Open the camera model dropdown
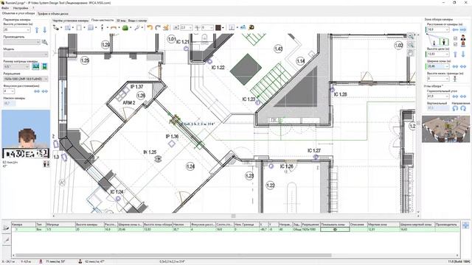 click(x=46, y=54)
